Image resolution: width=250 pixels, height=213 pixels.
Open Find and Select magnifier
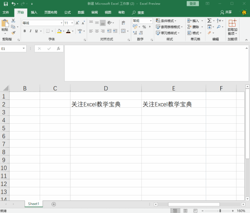(x=219, y=27)
